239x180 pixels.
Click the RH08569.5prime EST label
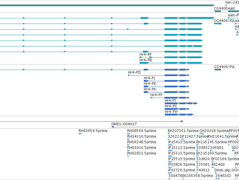[142, 131]
